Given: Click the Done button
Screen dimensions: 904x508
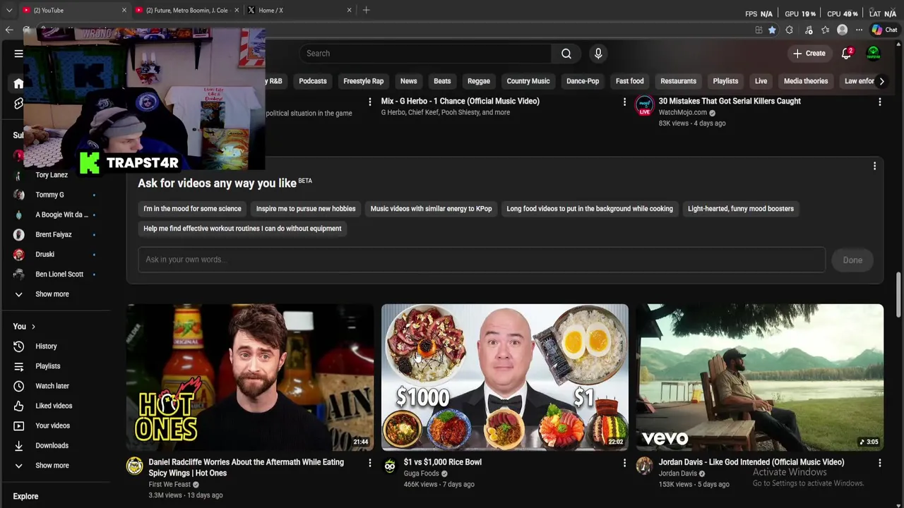Looking at the screenshot, I should (x=852, y=260).
